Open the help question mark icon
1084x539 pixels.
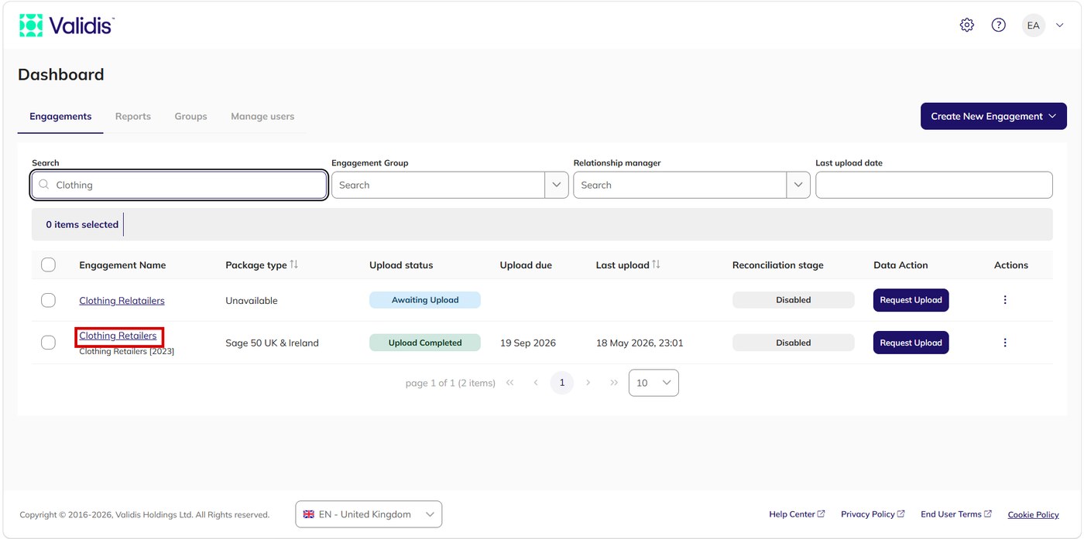pos(999,26)
